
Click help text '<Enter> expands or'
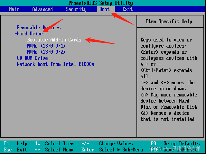(164, 52)
